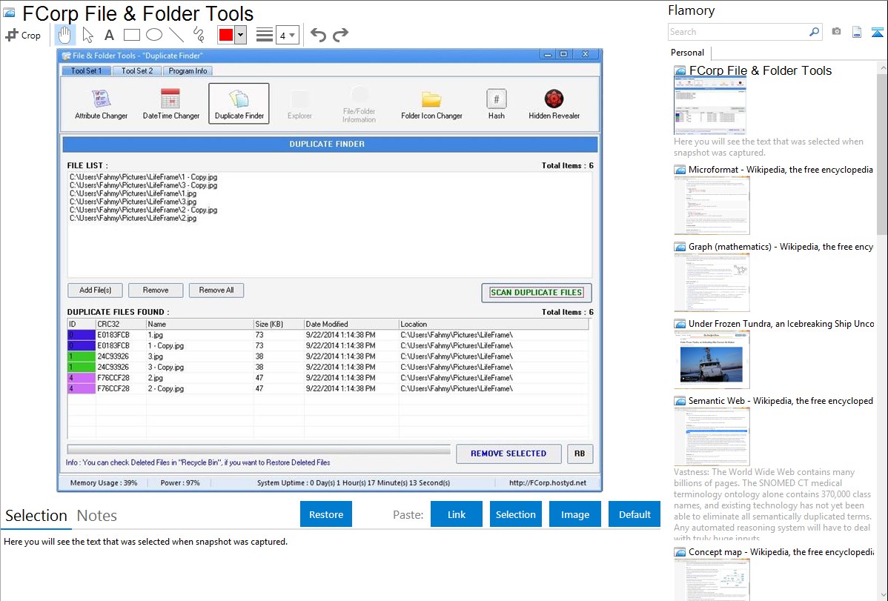
Task: Switch to the Tool Set 2 tab
Action: (137, 71)
